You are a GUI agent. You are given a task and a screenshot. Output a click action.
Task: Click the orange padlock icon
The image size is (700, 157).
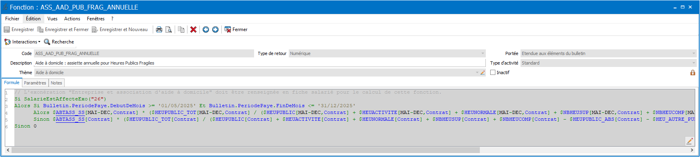coord(693,73)
